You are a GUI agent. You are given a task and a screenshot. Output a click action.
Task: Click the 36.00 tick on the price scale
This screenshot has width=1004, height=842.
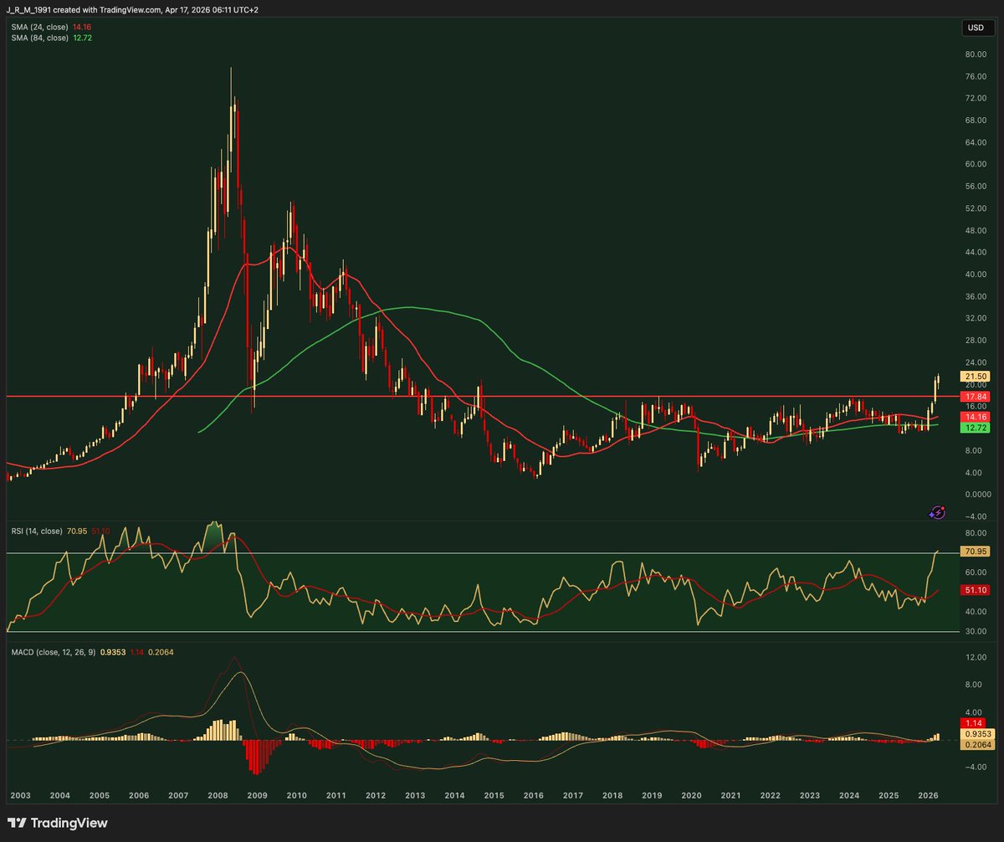(976, 296)
